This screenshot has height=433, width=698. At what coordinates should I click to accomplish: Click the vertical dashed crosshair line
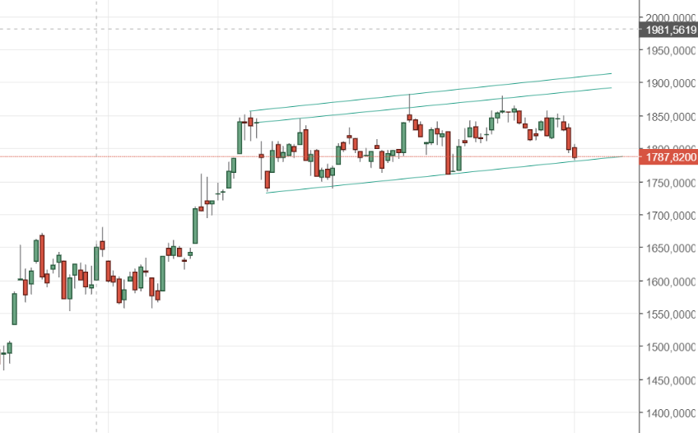[x=96, y=216]
